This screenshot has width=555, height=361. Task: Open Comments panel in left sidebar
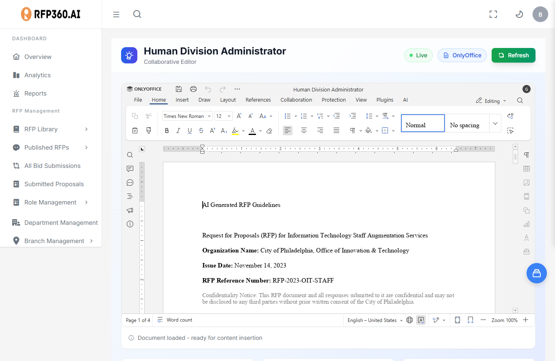coord(130,169)
